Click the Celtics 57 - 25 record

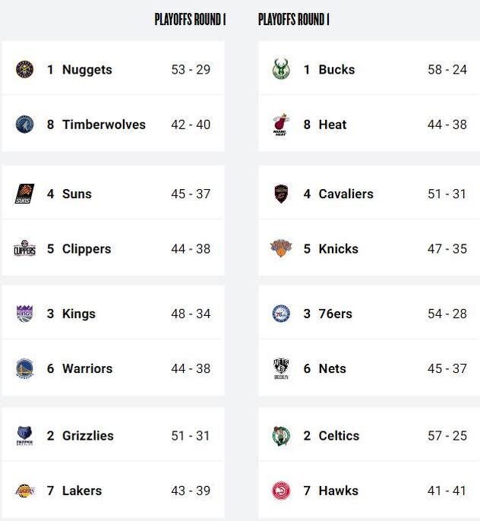[x=447, y=436]
